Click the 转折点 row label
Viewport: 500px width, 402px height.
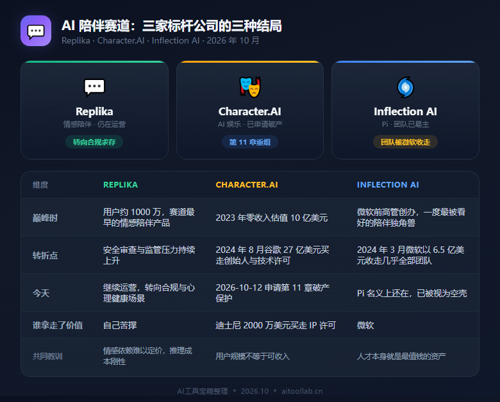pyautogui.click(x=45, y=255)
